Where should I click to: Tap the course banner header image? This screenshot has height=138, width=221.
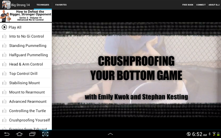[x=26, y=16]
